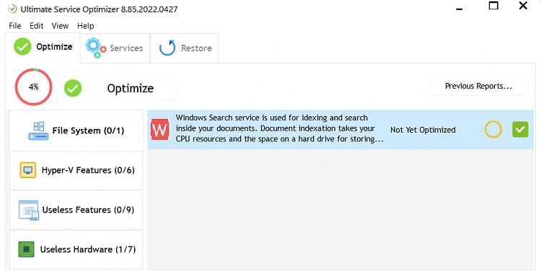Image resolution: width=541 pixels, height=271 pixels.
Task: Click the Hyper-V monitor icon
Action: click(x=28, y=170)
